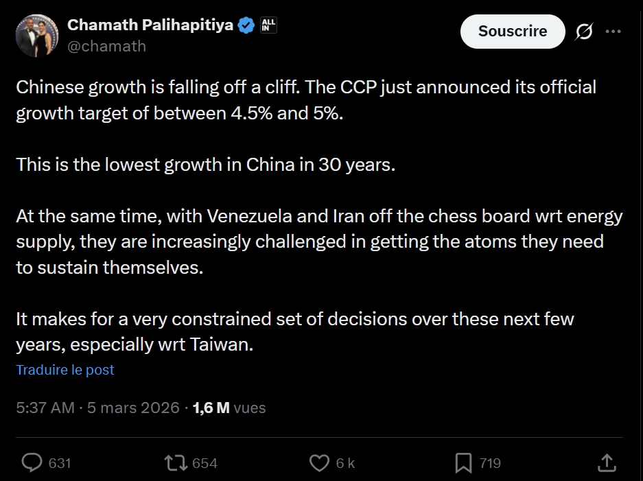Open the share icon menu
This screenshot has width=643, height=481.
607,463
